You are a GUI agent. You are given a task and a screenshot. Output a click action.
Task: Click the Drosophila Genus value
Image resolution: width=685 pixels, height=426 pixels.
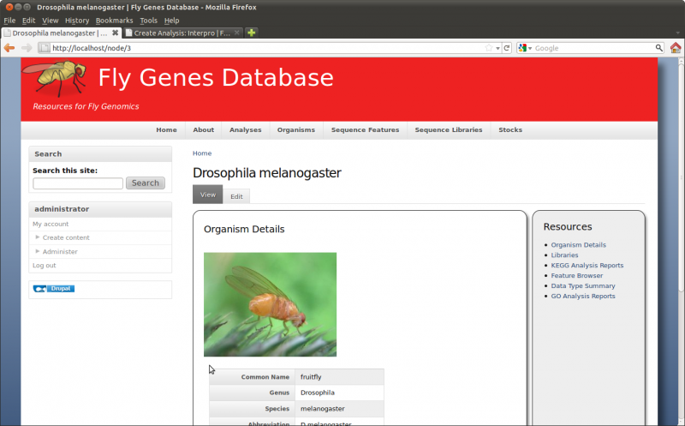click(x=318, y=393)
